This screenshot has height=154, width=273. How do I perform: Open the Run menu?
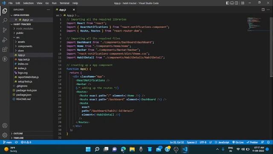click(x=54, y=3)
